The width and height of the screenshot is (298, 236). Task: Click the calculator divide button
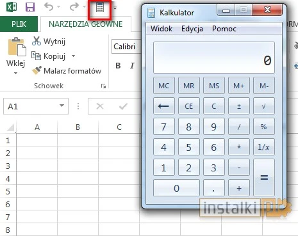click(x=239, y=127)
